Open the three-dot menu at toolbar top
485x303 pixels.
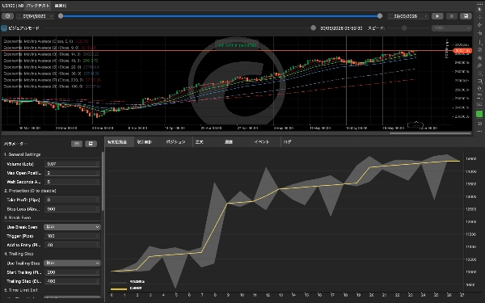tap(479, 3)
